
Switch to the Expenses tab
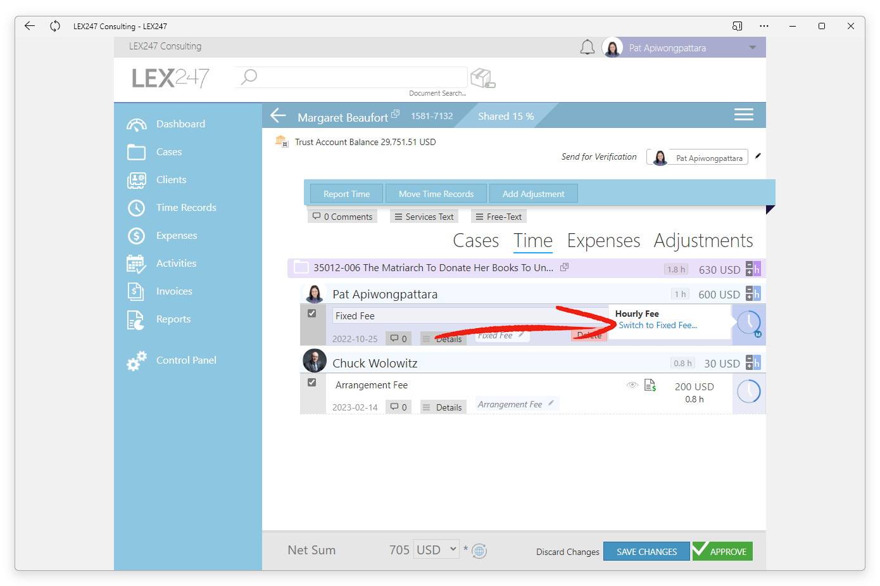pyautogui.click(x=603, y=241)
